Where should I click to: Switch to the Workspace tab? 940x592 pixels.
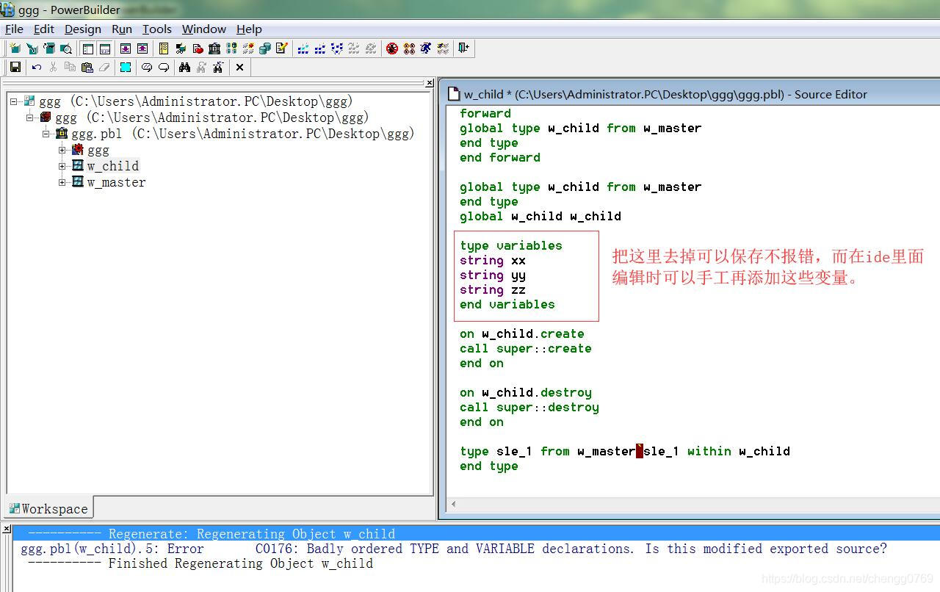[48, 508]
